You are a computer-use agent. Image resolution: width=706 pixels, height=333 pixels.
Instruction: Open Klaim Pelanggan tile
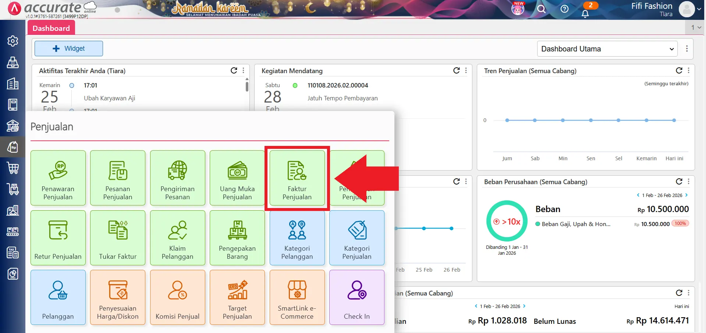click(x=177, y=238)
